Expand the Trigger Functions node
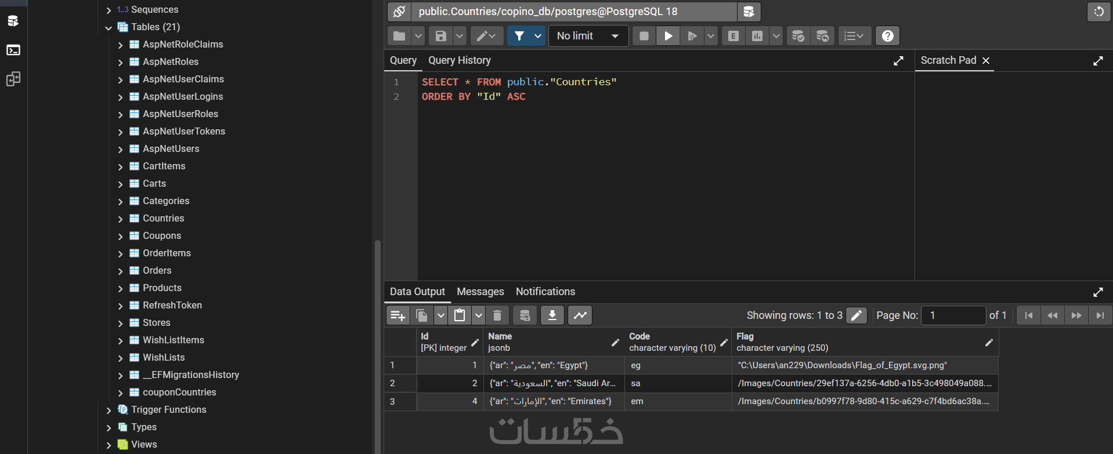Image resolution: width=1113 pixels, height=454 pixels. (x=109, y=410)
